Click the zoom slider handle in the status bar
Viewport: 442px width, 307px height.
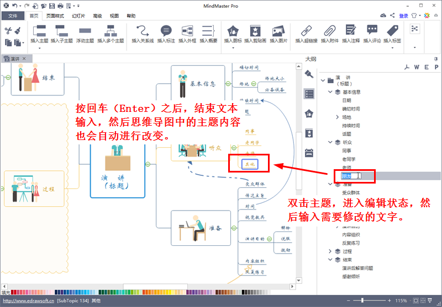(362, 300)
